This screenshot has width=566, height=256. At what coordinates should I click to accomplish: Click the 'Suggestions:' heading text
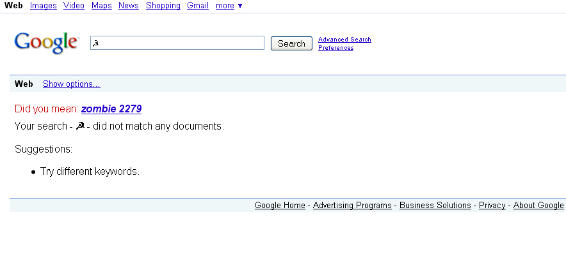(x=44, y=149)
